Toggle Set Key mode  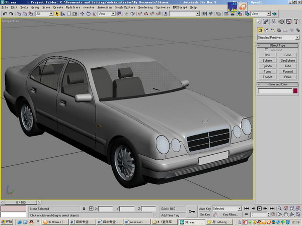[205, 214]
